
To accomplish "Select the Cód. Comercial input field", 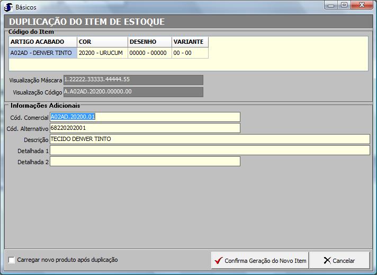I will click(x=145, y=117).
